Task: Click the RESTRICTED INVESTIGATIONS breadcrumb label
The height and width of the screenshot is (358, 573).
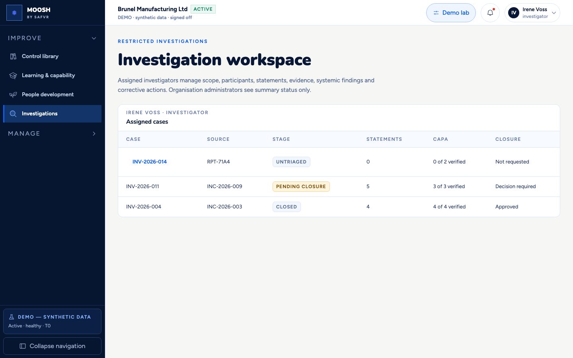Action: click(162, 41)
